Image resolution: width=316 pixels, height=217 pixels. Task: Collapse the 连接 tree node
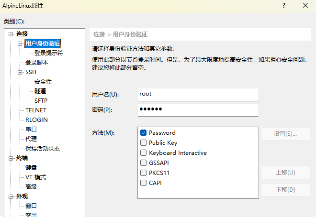(11, 34)
